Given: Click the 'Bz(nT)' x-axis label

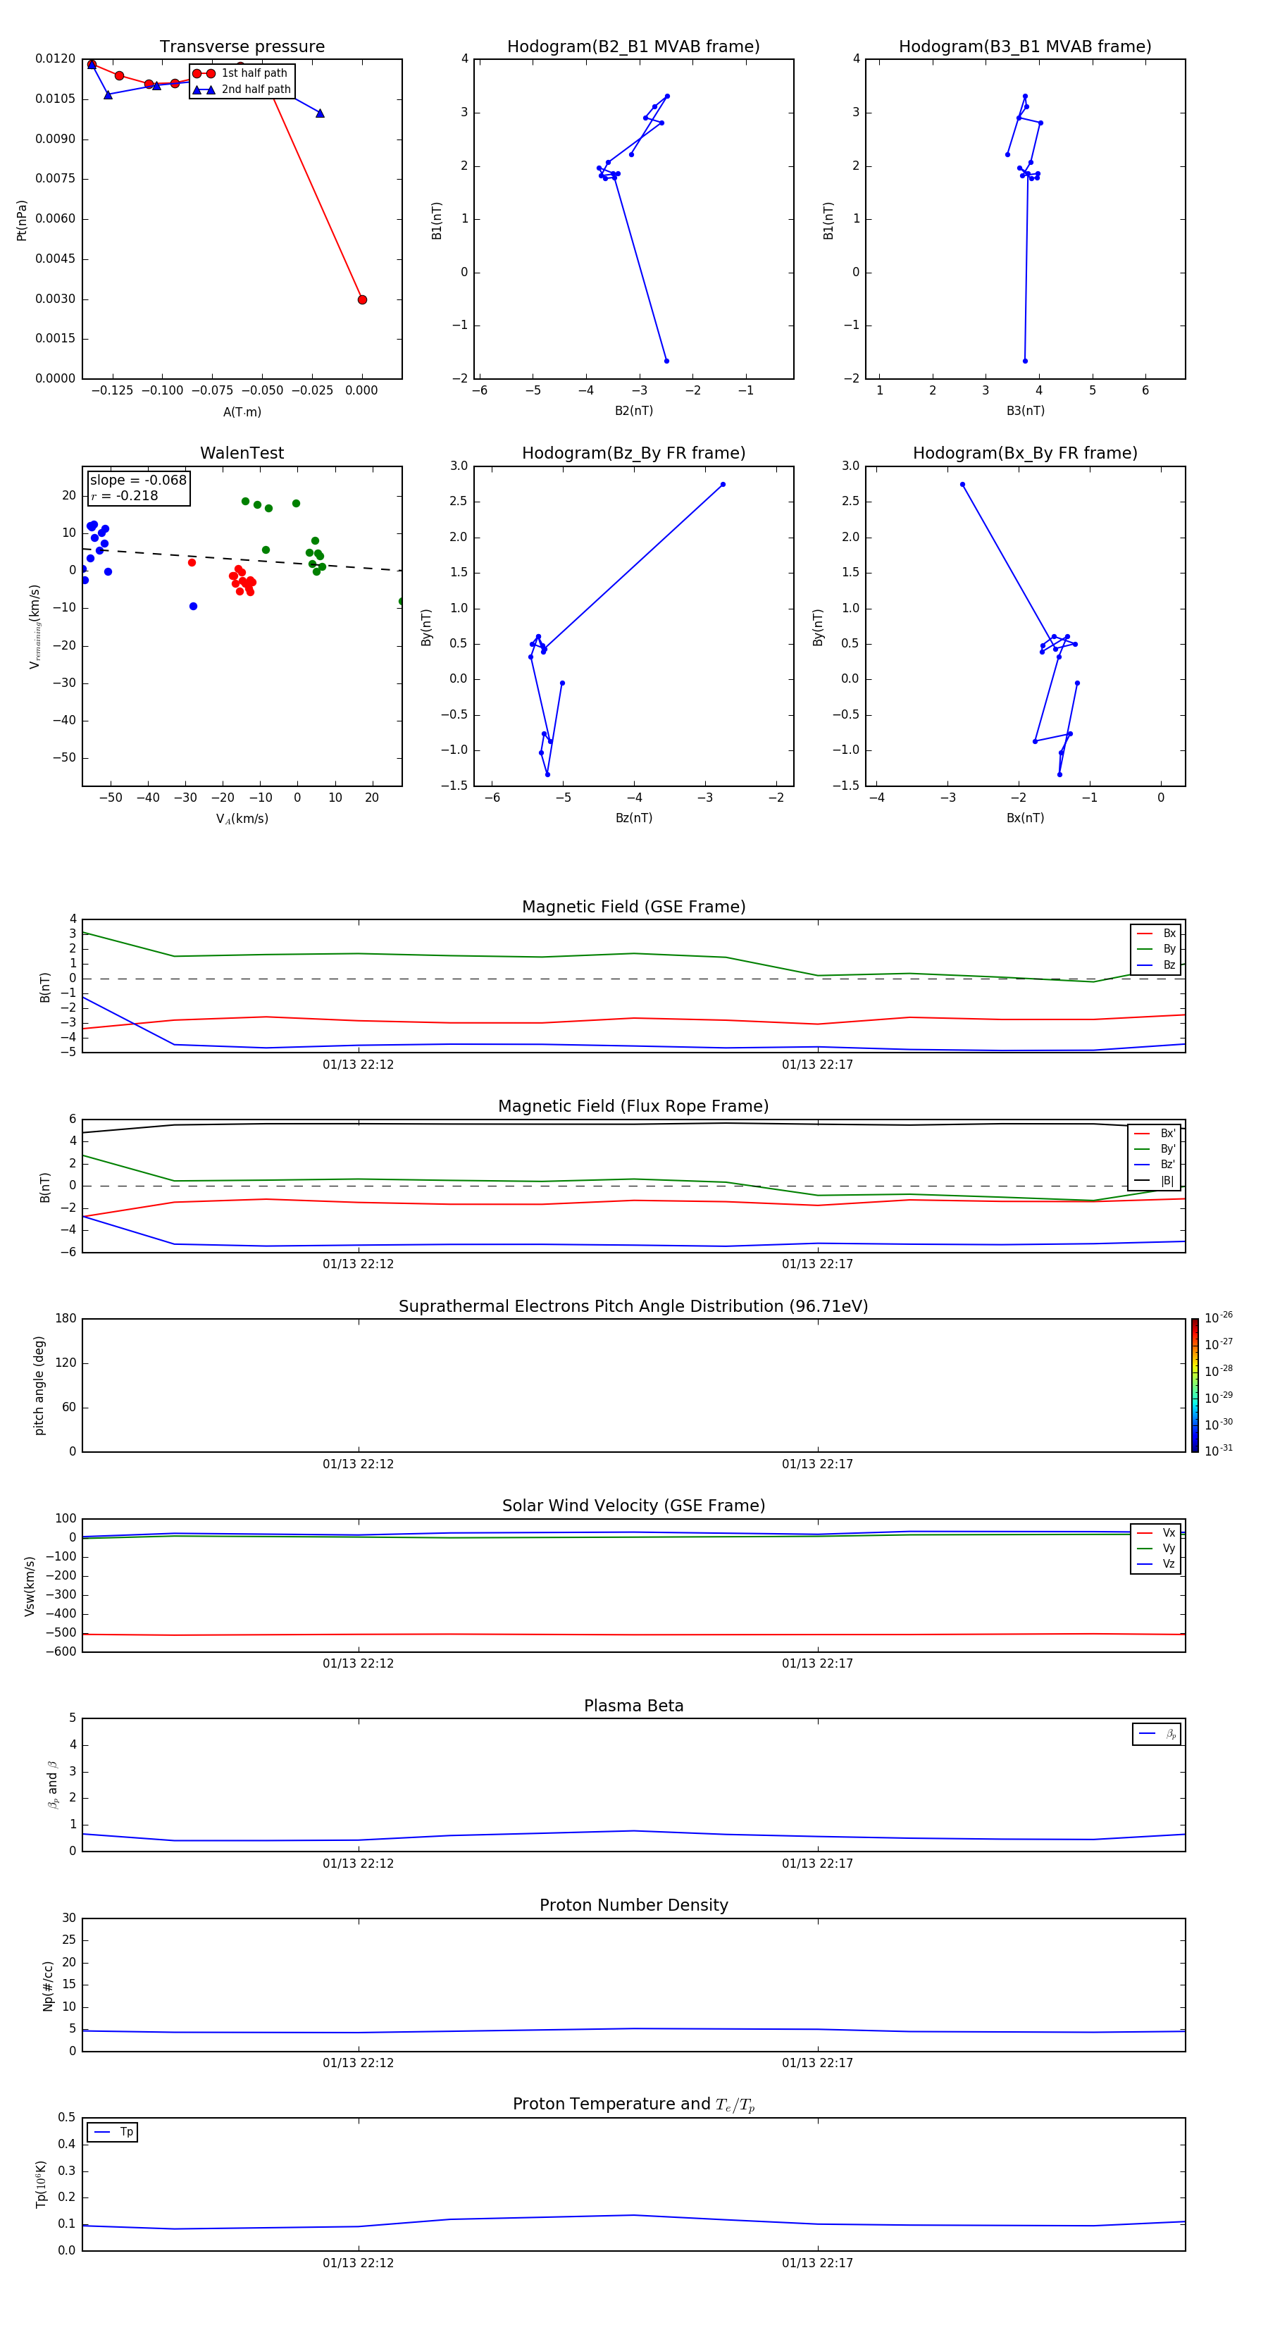Looking at the screenshot, I should [633, 818].
